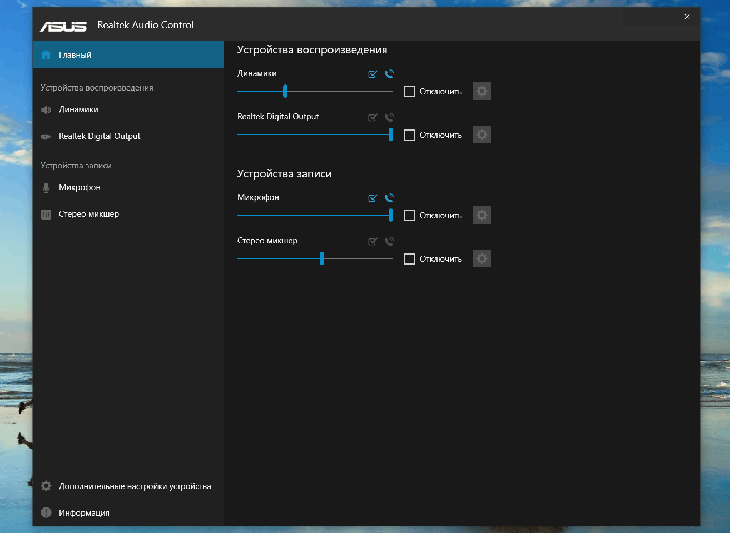
Task: Set Стерео микшер as communication device
Action: click(x=389, y=241)
